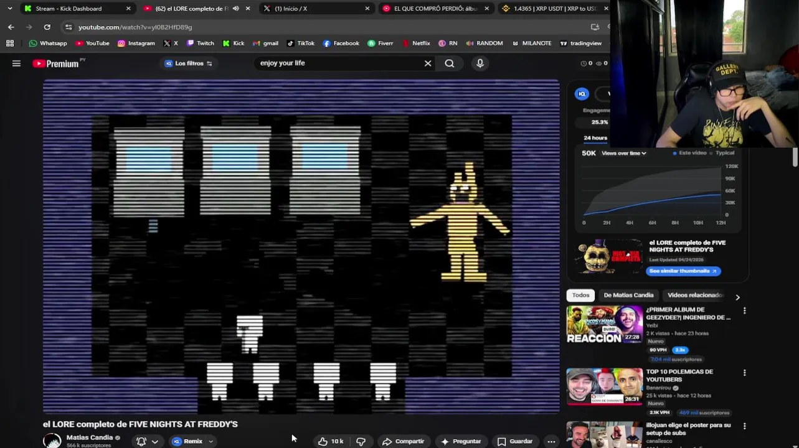Open tradingview bookmark
Screen dimensions: 799x448
click(x=580, y=43)
